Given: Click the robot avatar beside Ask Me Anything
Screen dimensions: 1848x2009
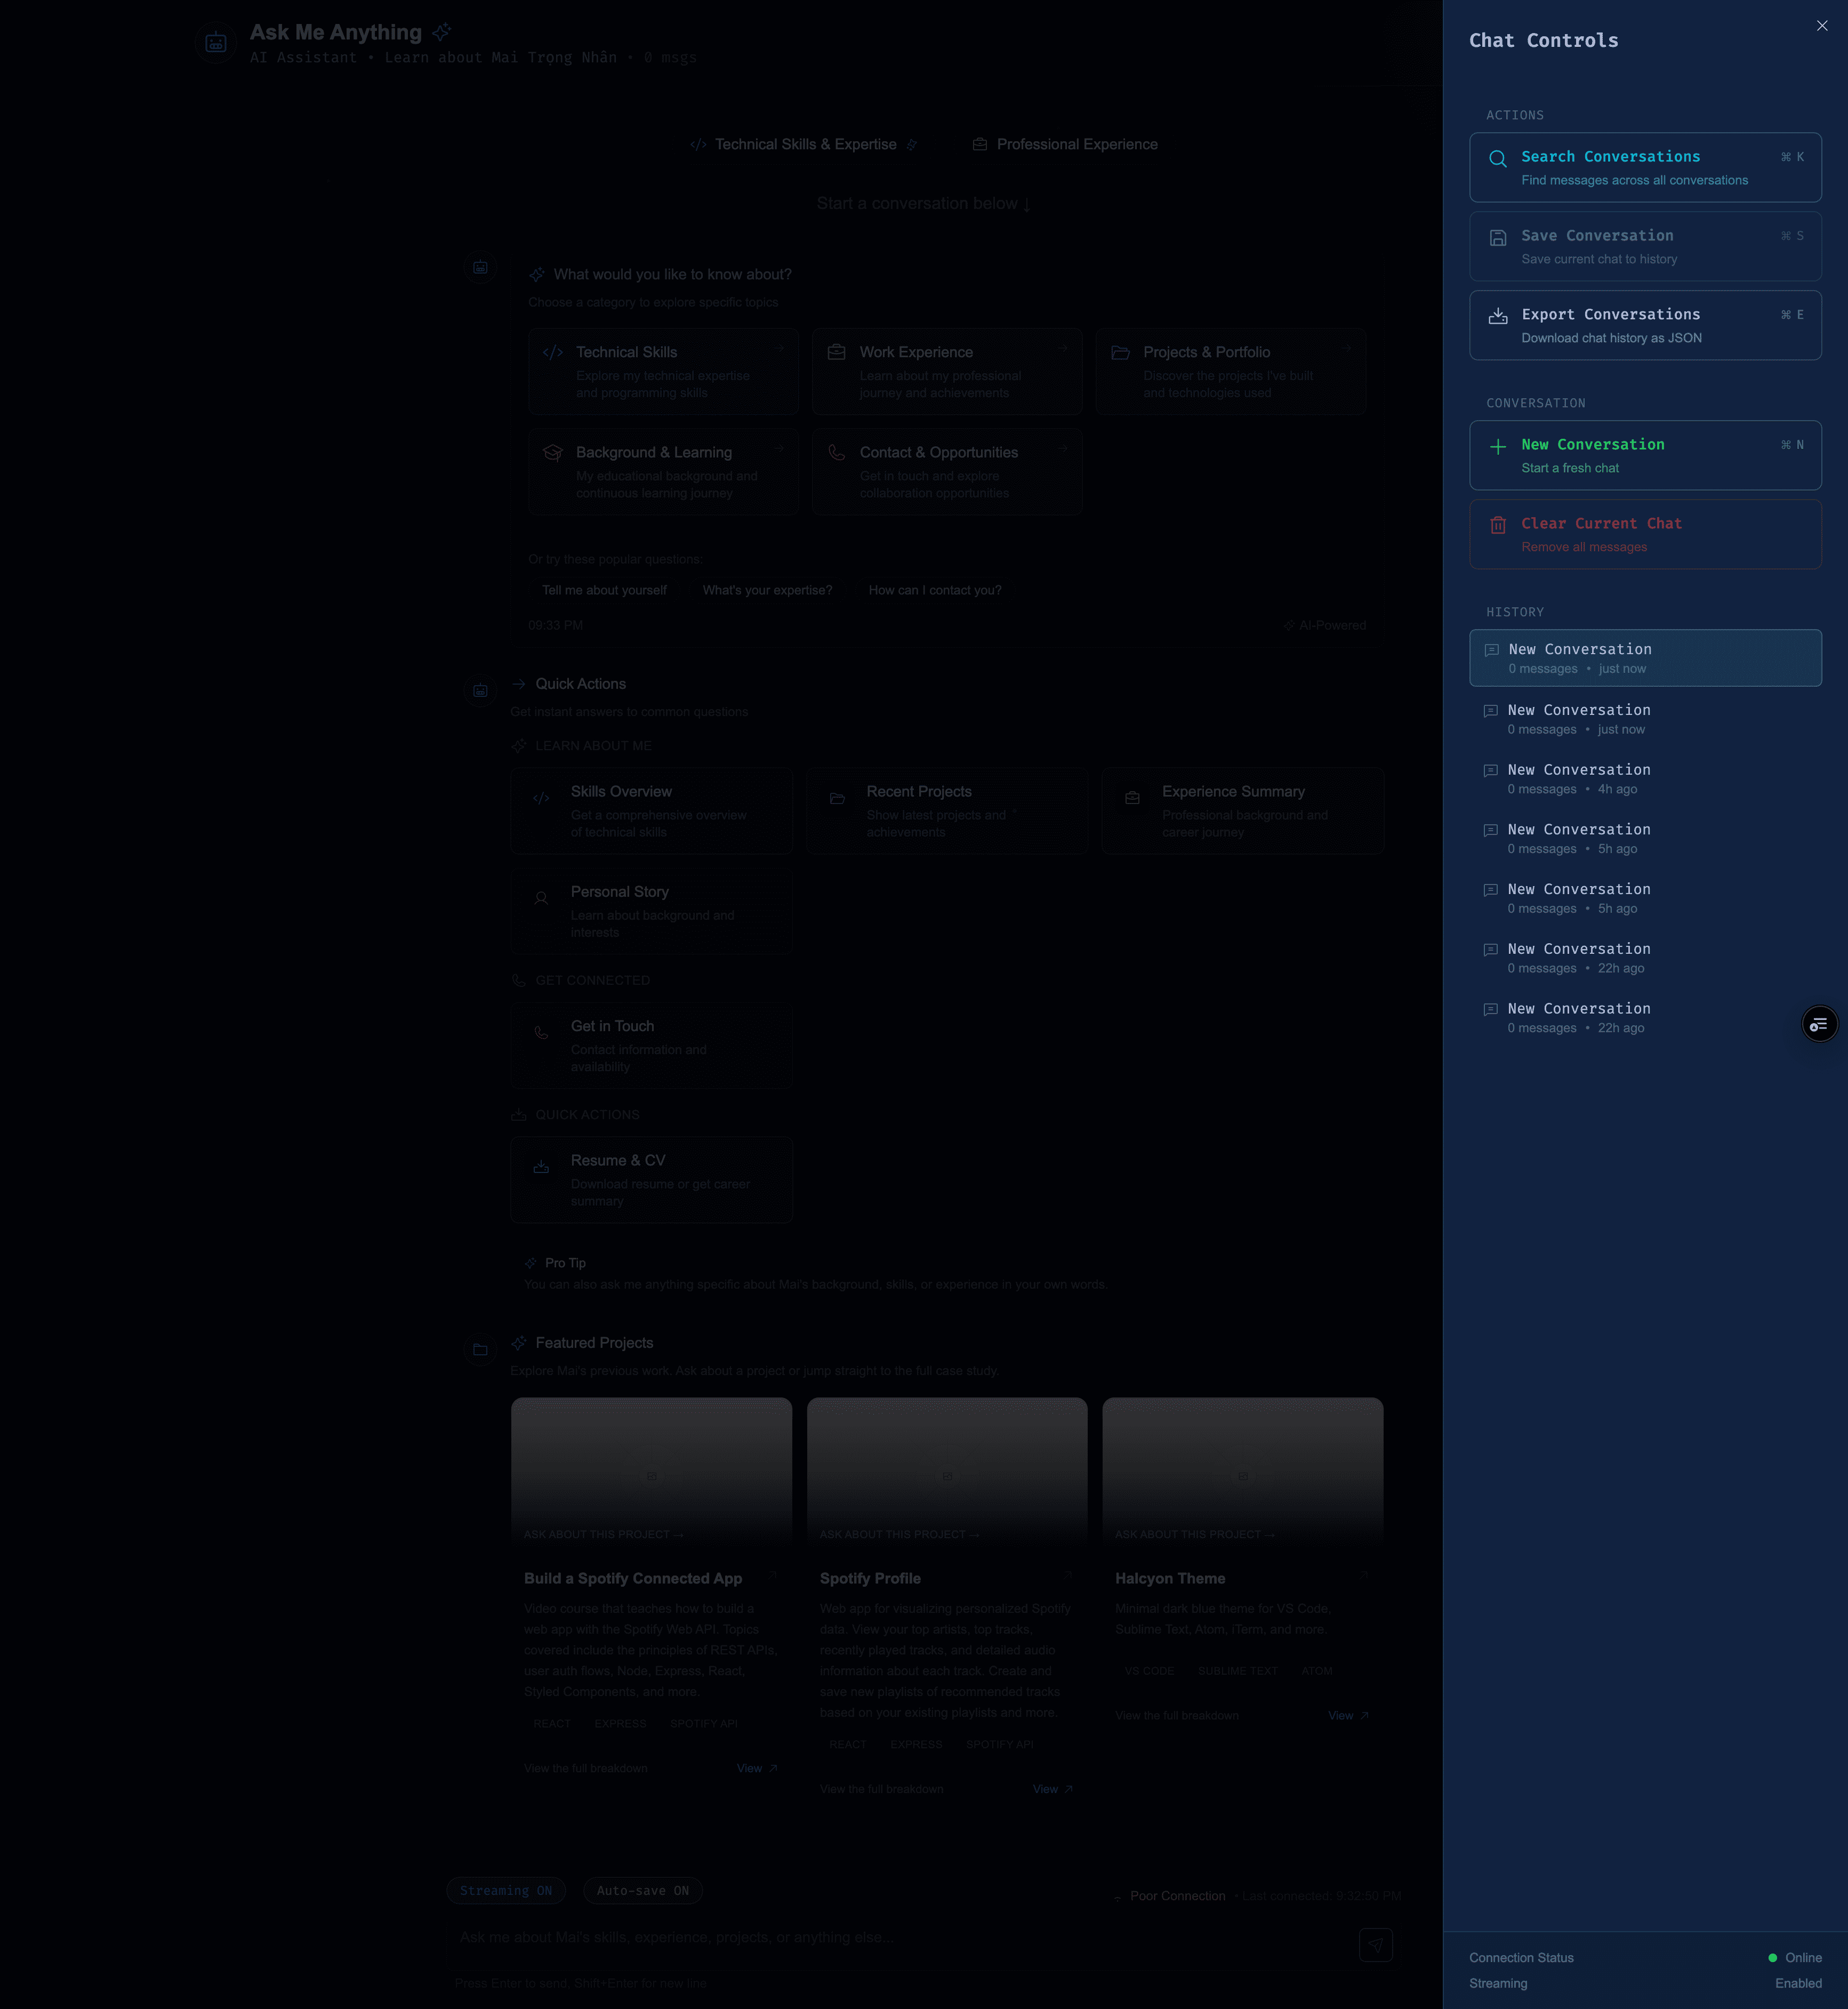Looking at the screenshot, I should coord(215,42).
